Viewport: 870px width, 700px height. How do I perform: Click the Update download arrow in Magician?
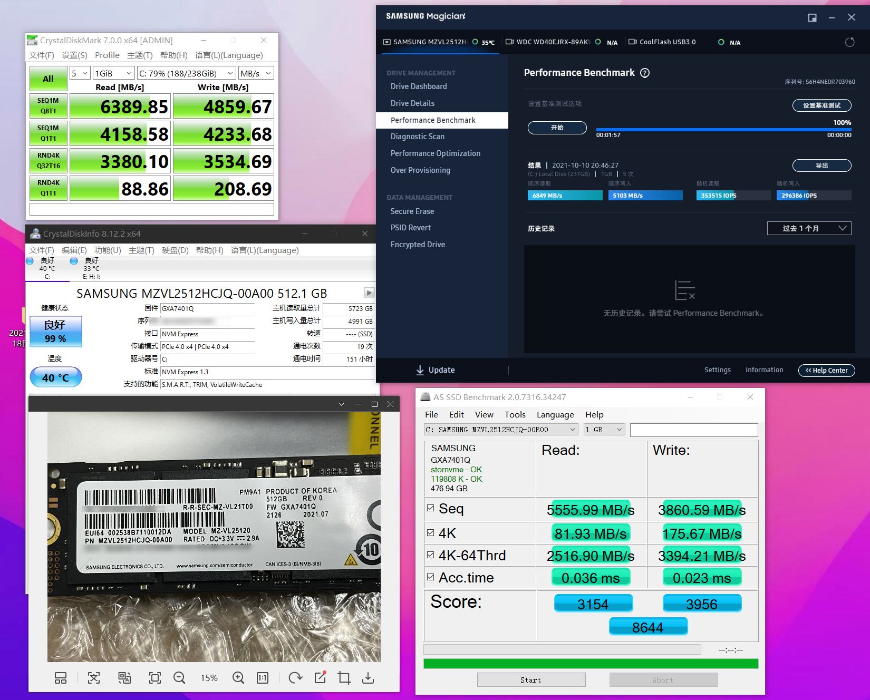[x=420, y=370]
